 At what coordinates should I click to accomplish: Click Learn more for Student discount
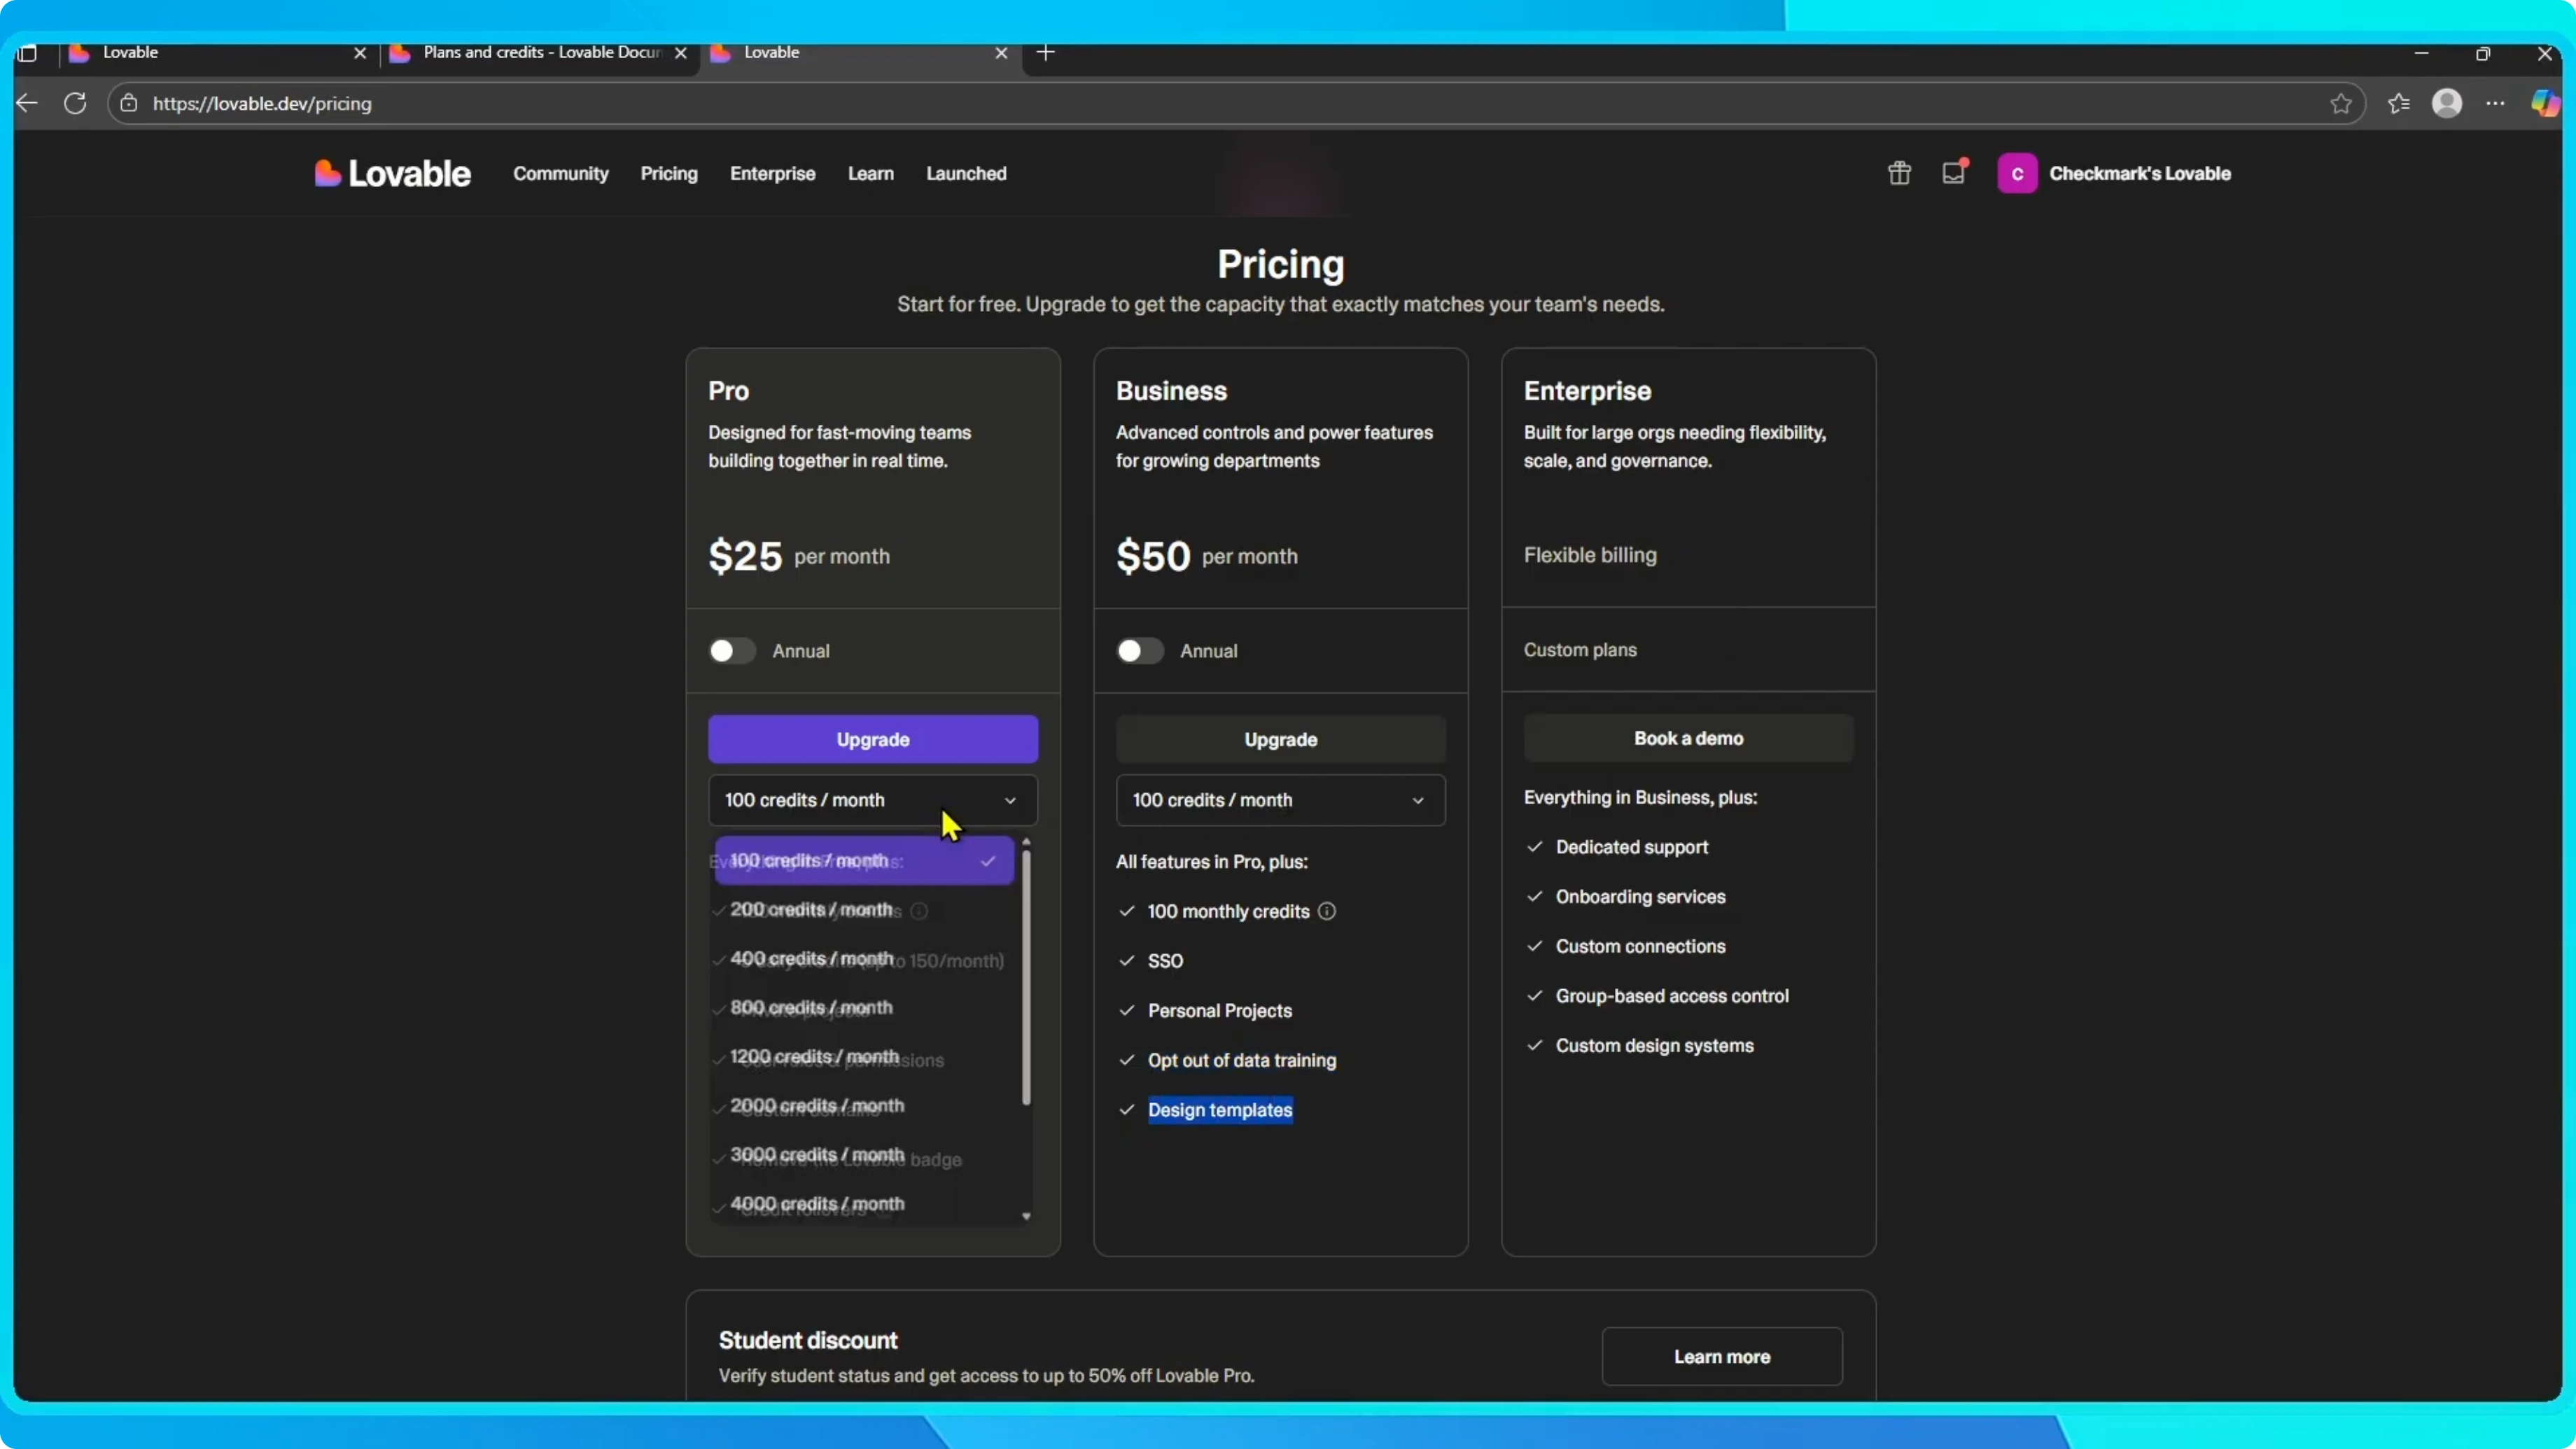tap(1722, 1357)
